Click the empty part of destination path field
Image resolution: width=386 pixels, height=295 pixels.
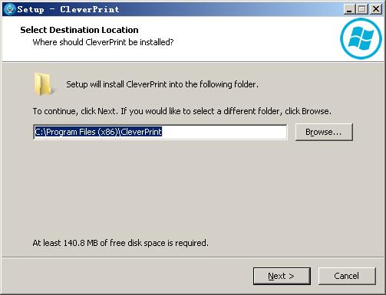click(x=224, y=132)
